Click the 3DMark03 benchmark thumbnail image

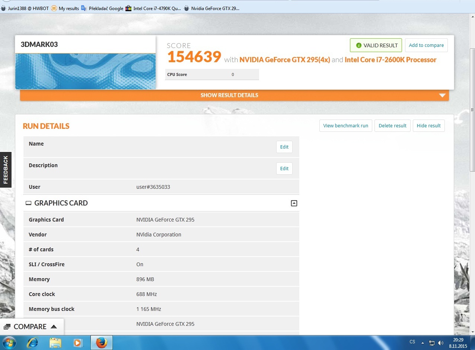[85, 71]
